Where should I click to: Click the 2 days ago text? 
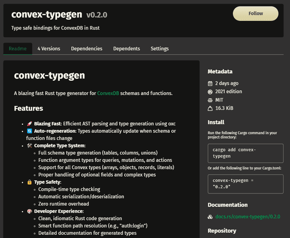tap(227, 83)
